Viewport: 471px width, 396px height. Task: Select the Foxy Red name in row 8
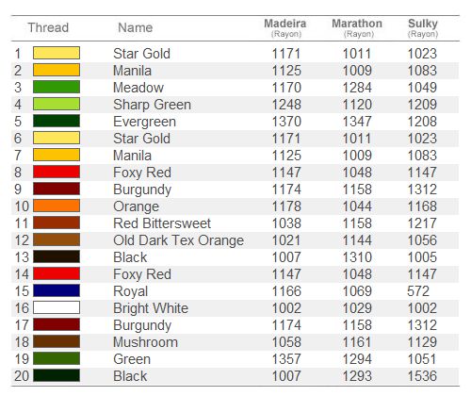click(142, 173)
